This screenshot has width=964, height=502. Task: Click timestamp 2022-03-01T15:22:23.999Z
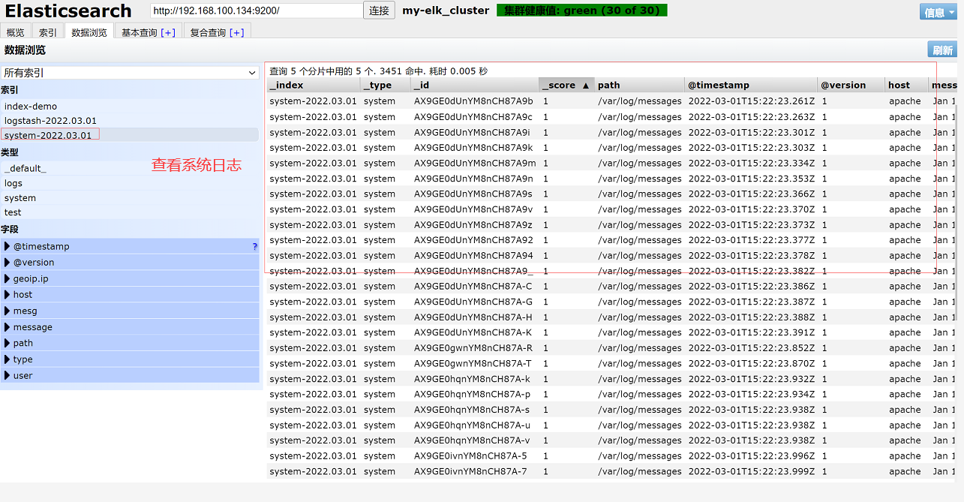click(x=752, y=471)
